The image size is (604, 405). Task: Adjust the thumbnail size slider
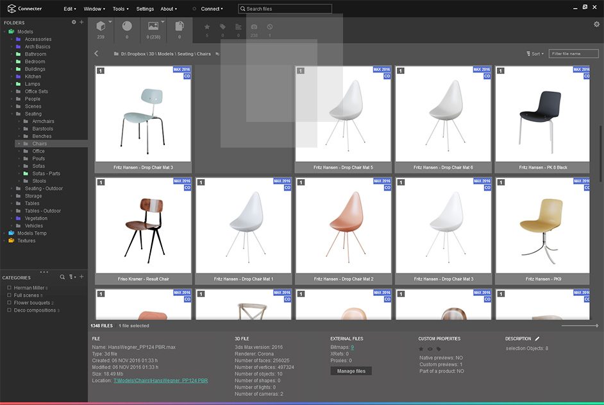click(580, 326)
